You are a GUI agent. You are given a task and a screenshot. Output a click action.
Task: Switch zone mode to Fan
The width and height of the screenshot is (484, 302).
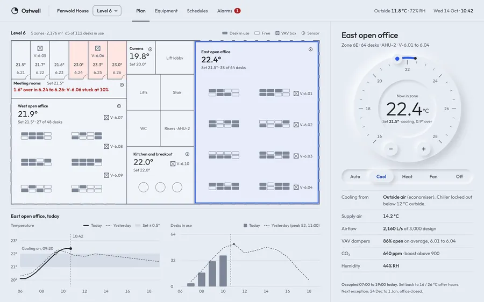tap(433, 177)
